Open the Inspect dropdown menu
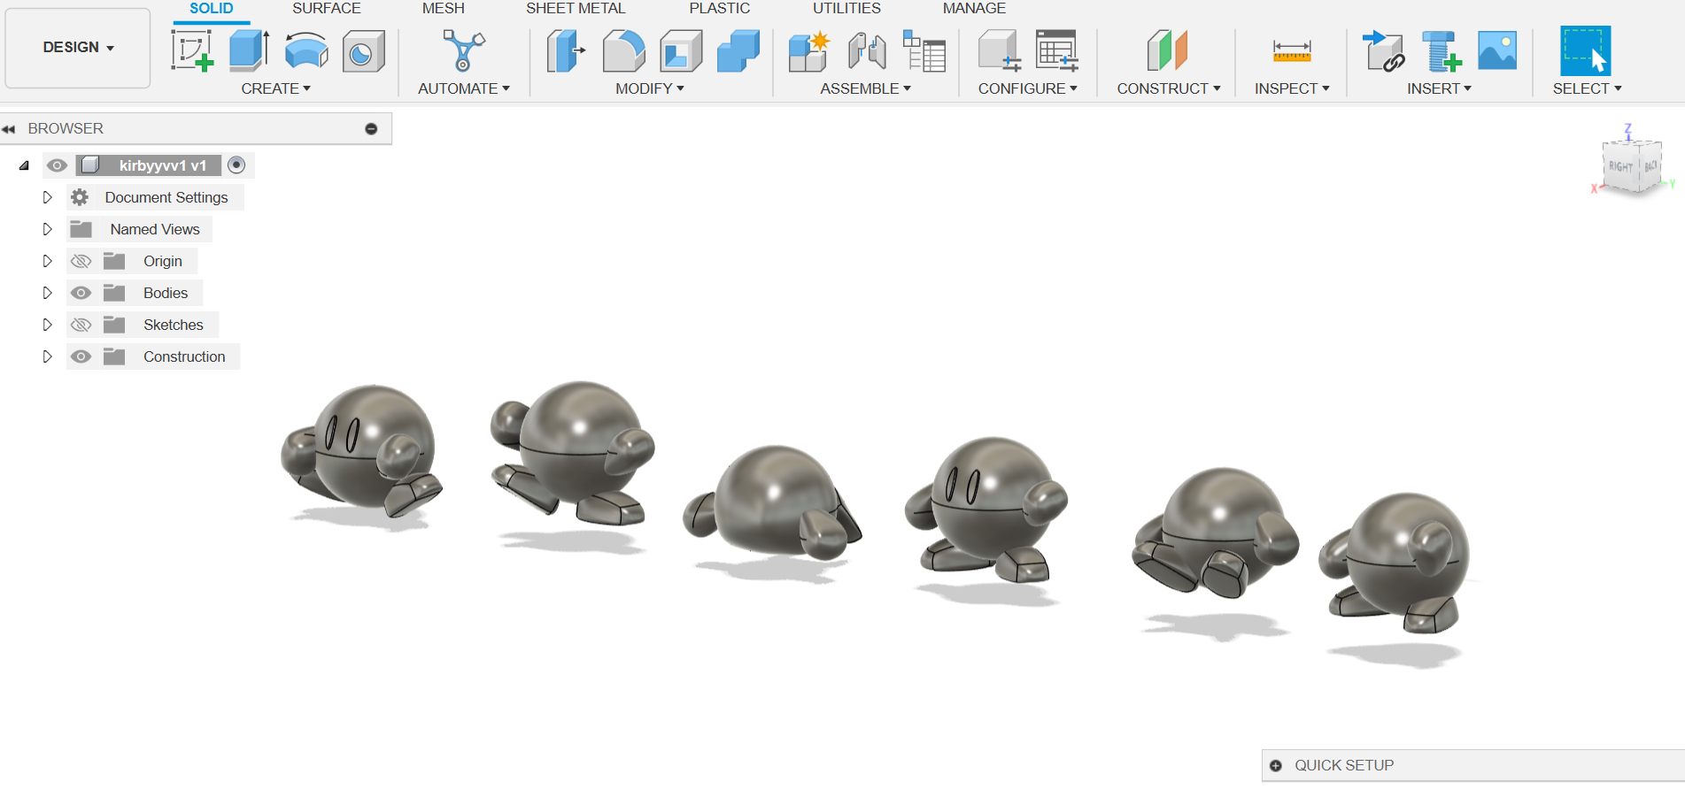Image resolution: width=1685 pixels, height=812 pixels. (x=1292, y=88)
